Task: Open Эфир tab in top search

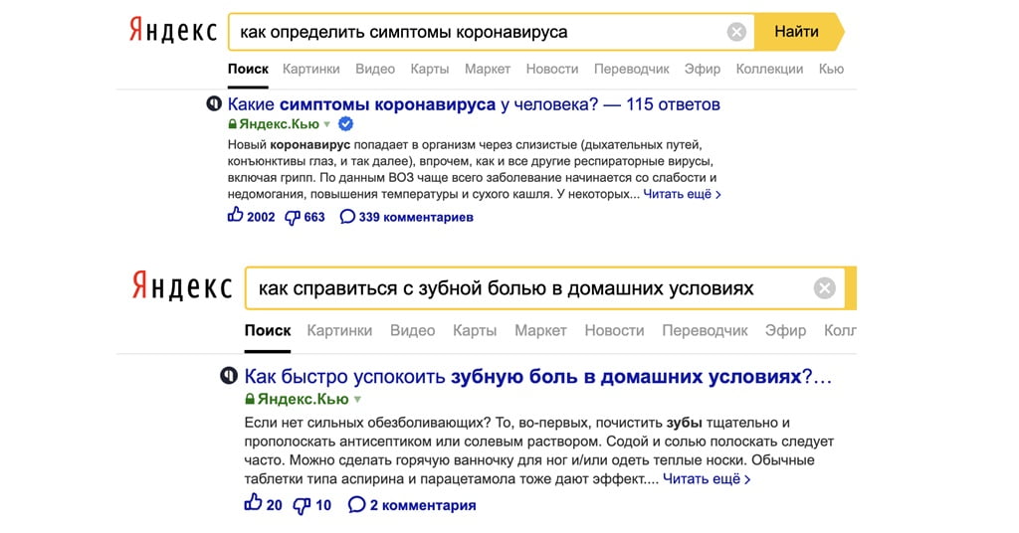Action: click(703, 69)
